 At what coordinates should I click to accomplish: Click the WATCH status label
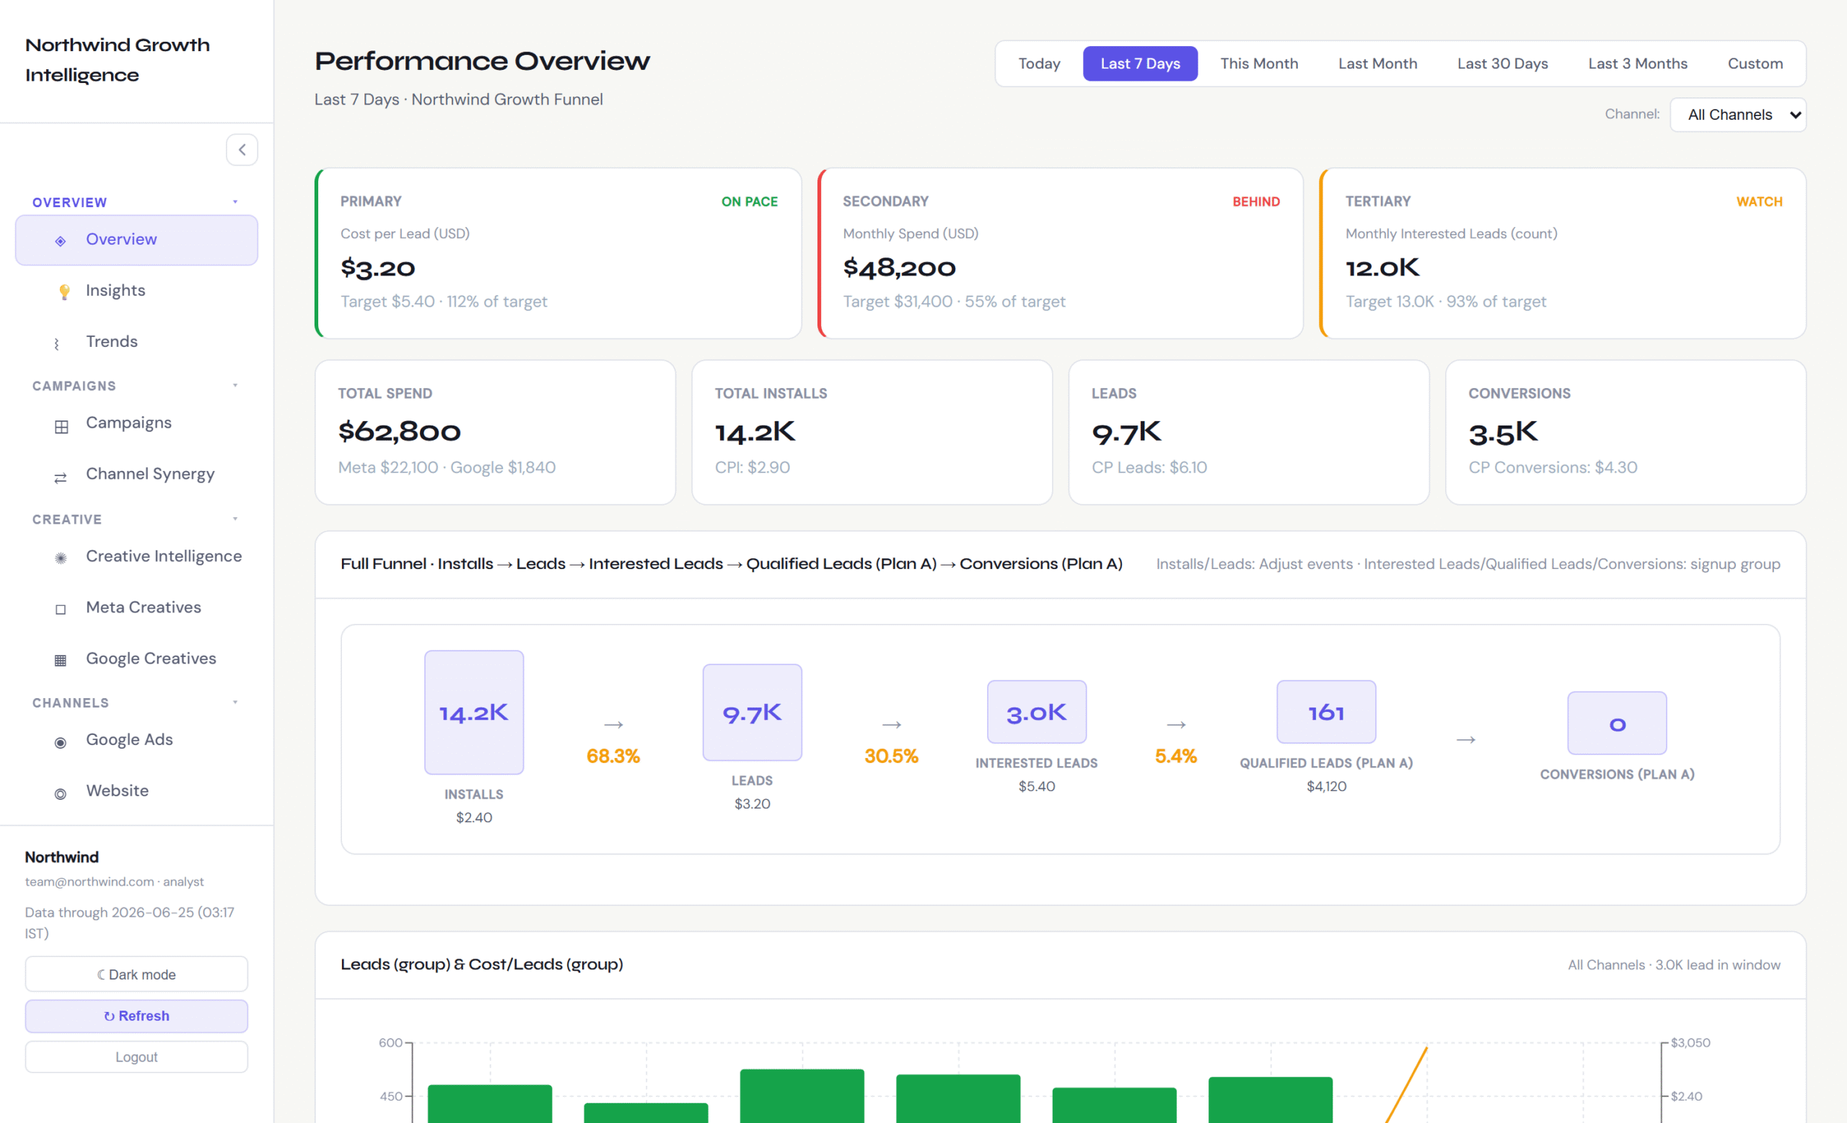[1759, 201]
